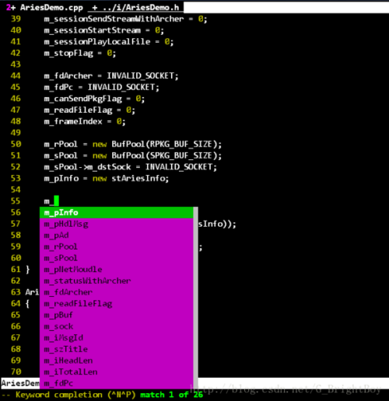The width and height of the screenshot is (389, 401).
Task: Switch to the ../i/AriesDemo.h tab
Action: point(135,8)
